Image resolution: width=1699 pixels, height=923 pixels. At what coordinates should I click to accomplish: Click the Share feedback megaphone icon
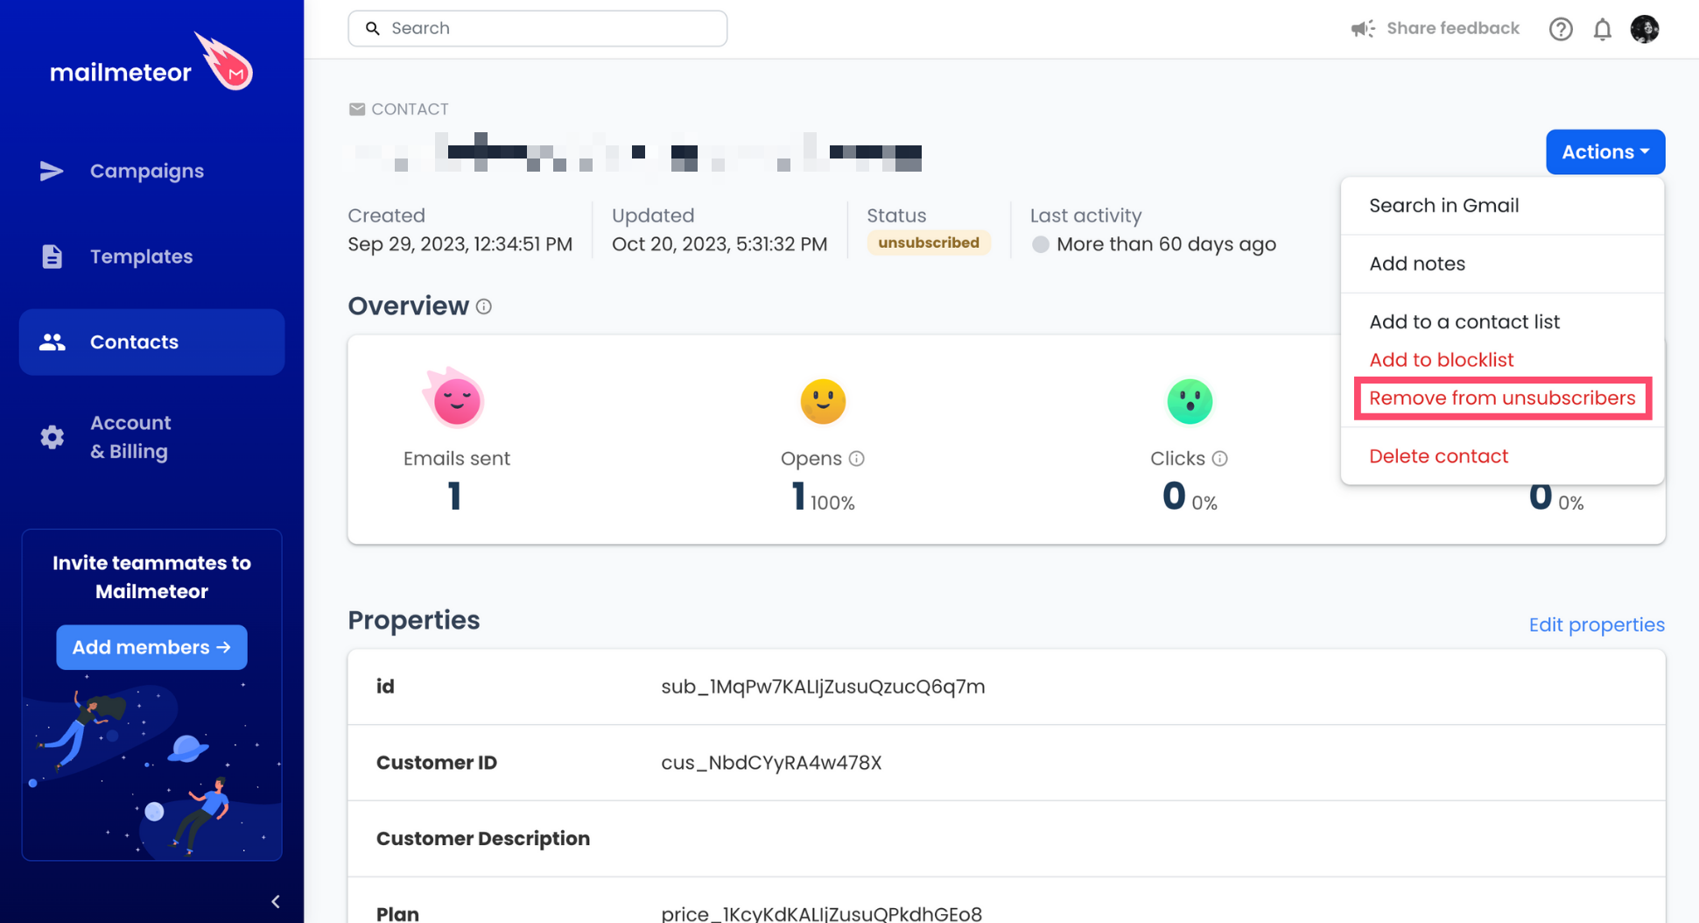[x=1363, y=29]
